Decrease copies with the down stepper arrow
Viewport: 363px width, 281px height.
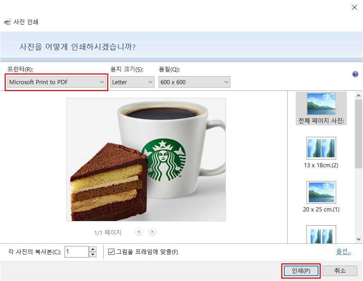pyautogui.click(x=93, y=254)
